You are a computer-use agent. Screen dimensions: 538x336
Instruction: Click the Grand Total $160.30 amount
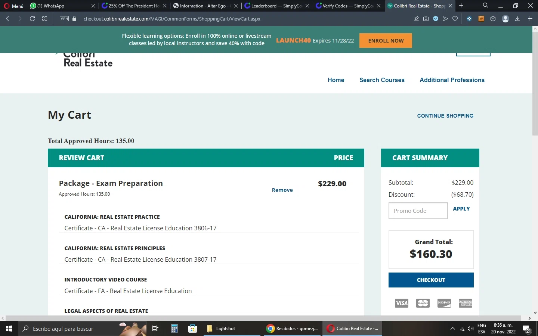click(431, 254)
